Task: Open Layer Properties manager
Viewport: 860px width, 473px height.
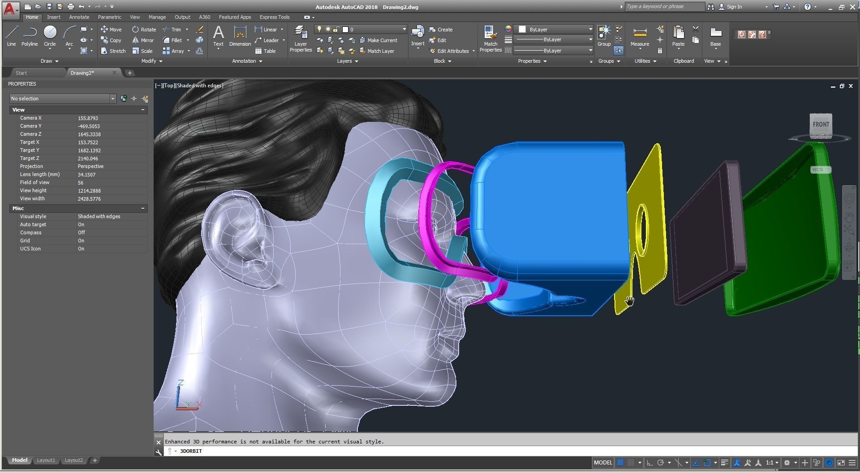Action: (x=301, y=39)
